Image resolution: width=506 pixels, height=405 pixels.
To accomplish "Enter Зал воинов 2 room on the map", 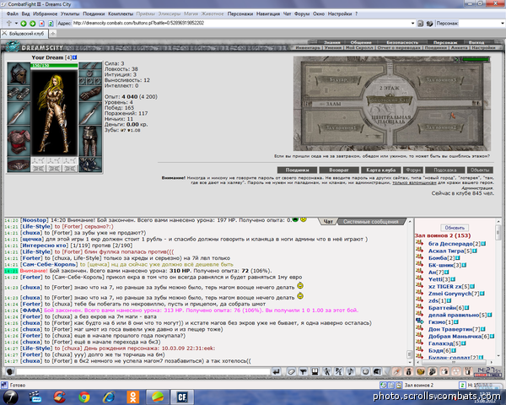I will (x=441, y=127).
